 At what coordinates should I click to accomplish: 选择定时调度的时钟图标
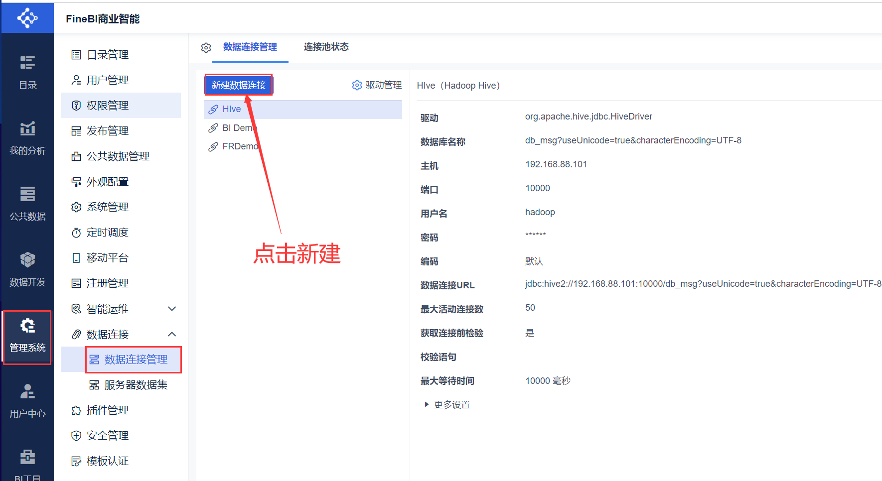(76, 232)
